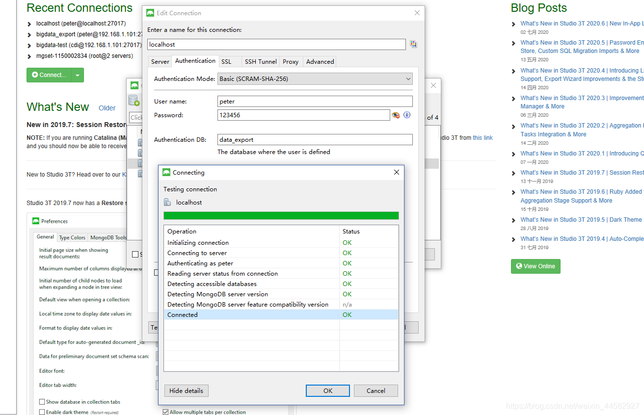
Task: Click the Studio 3T logo in Preferences window
Action: [35, 221]
